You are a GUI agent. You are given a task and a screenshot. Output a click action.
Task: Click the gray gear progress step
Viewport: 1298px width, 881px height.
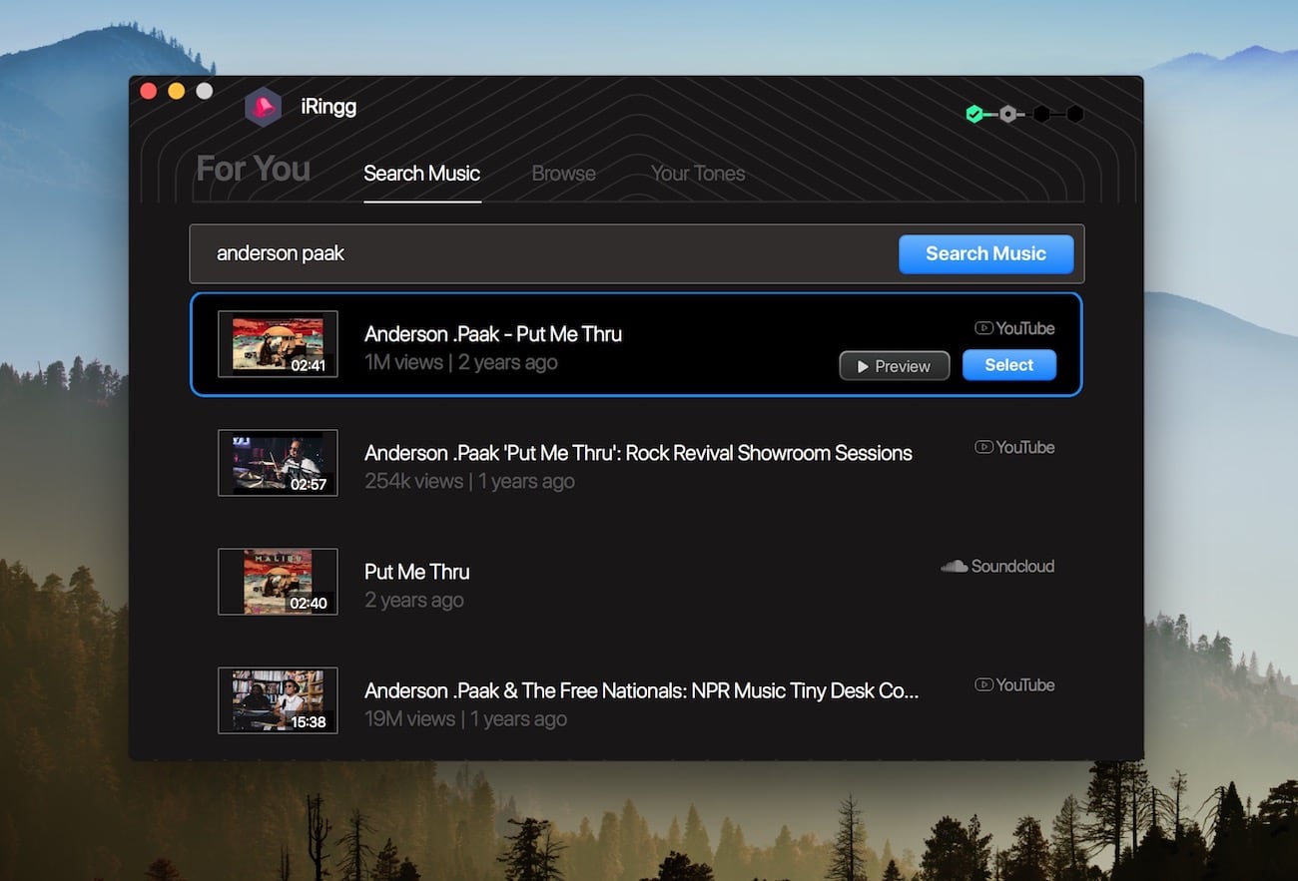(1008, 115)
